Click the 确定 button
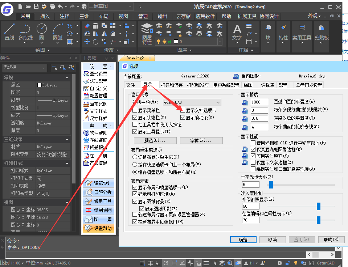348x267 pixels. tap(243, 240)
